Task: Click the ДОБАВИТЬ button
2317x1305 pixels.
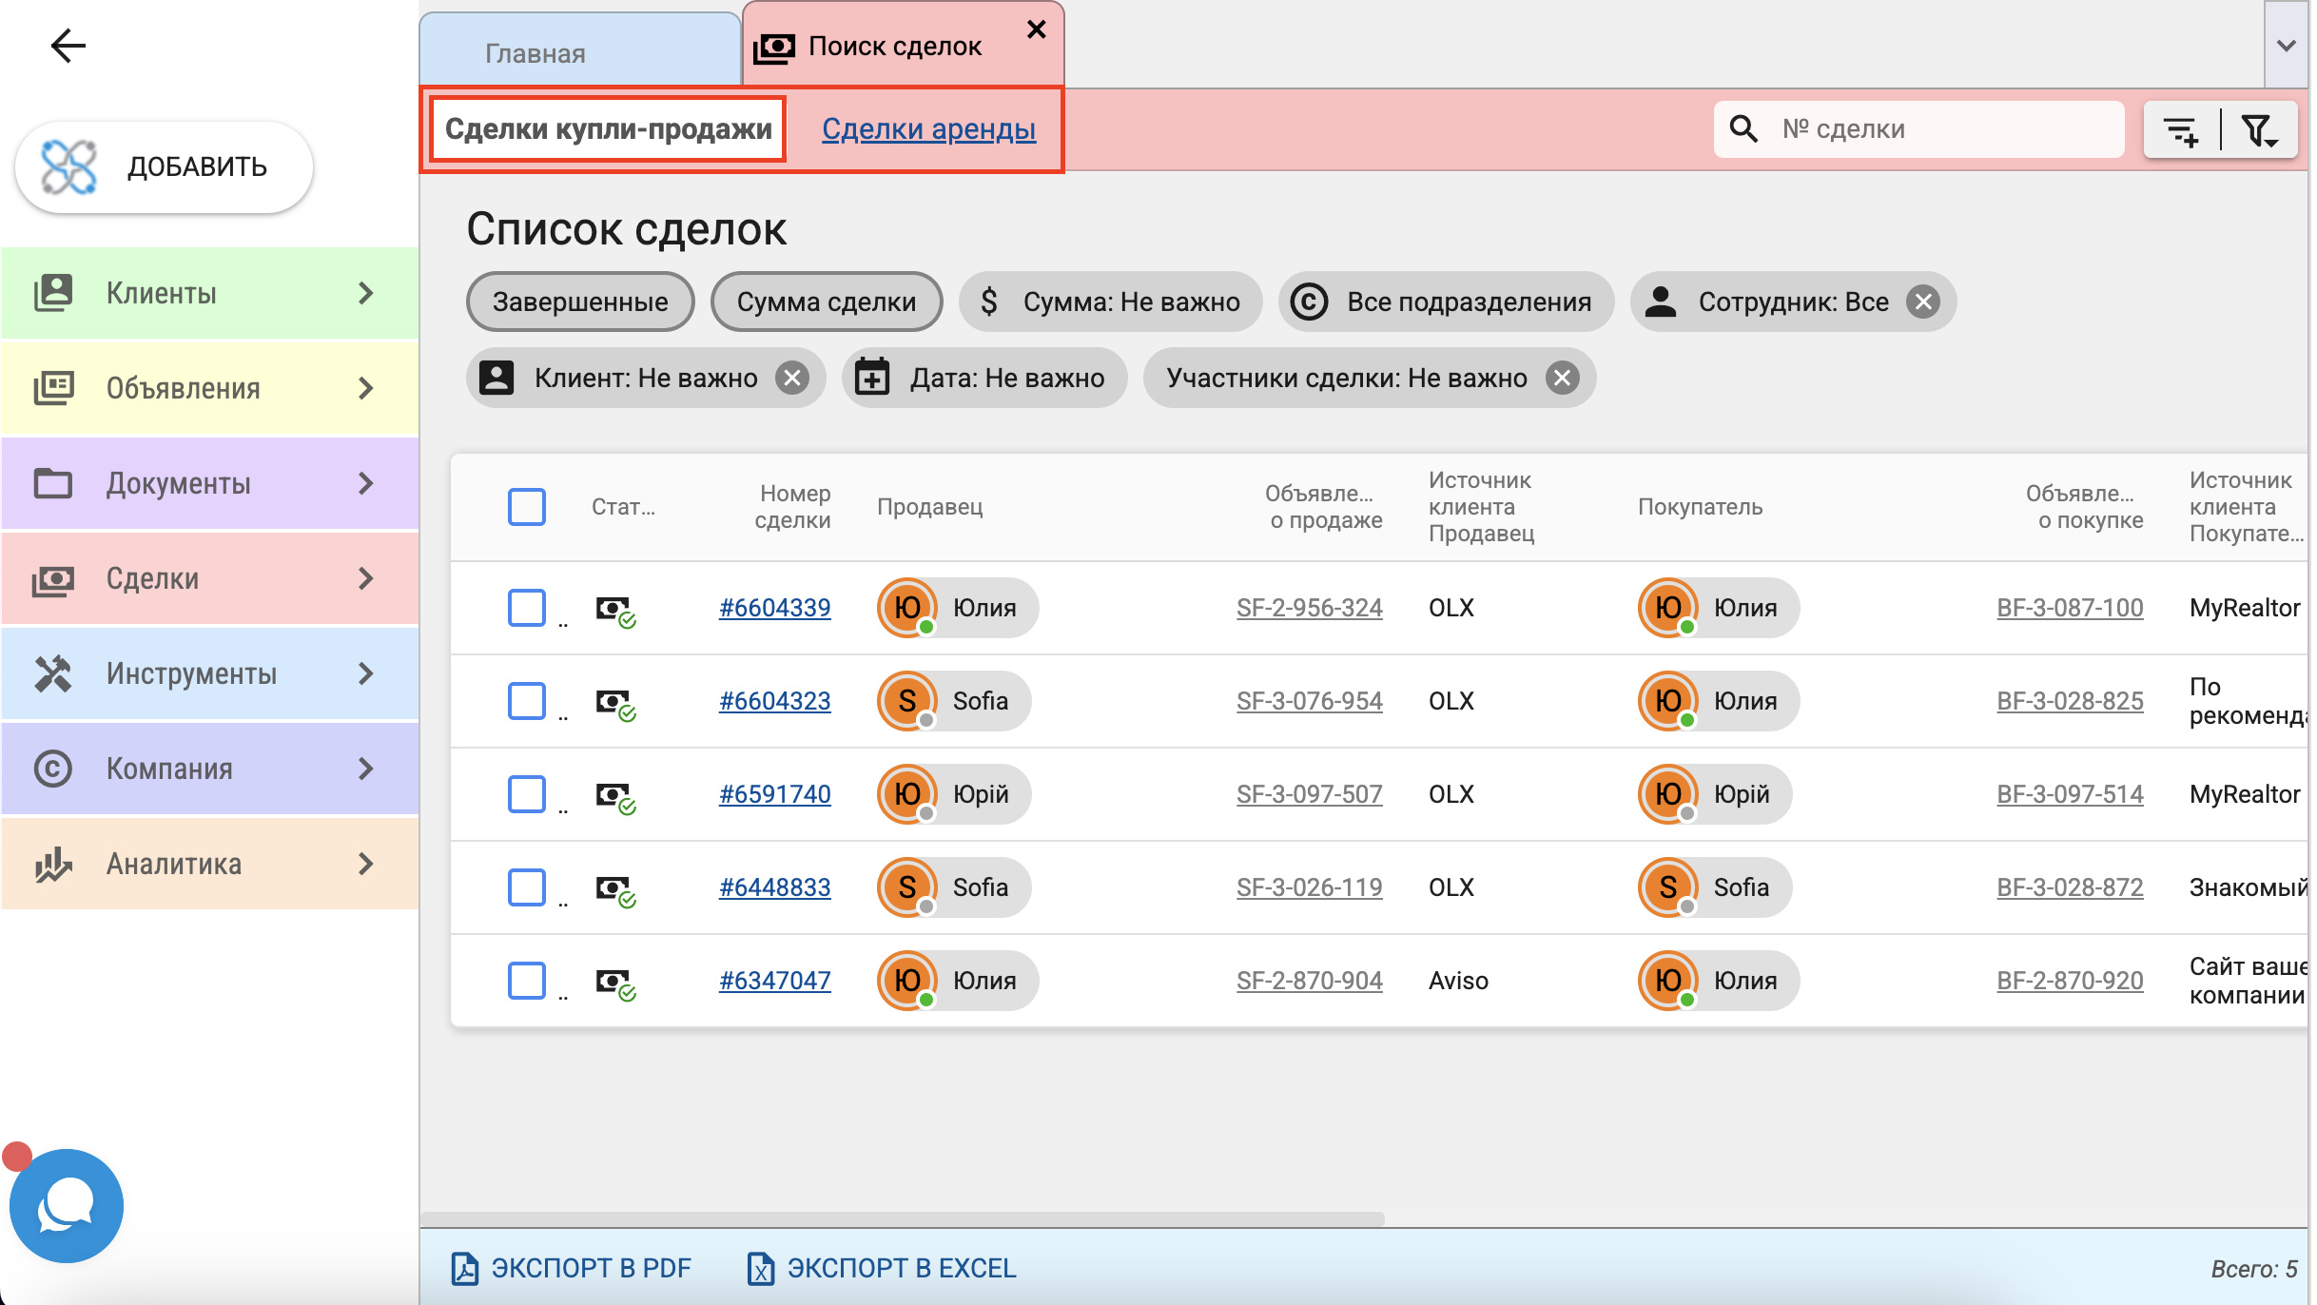Action: (x=164, y=166)
